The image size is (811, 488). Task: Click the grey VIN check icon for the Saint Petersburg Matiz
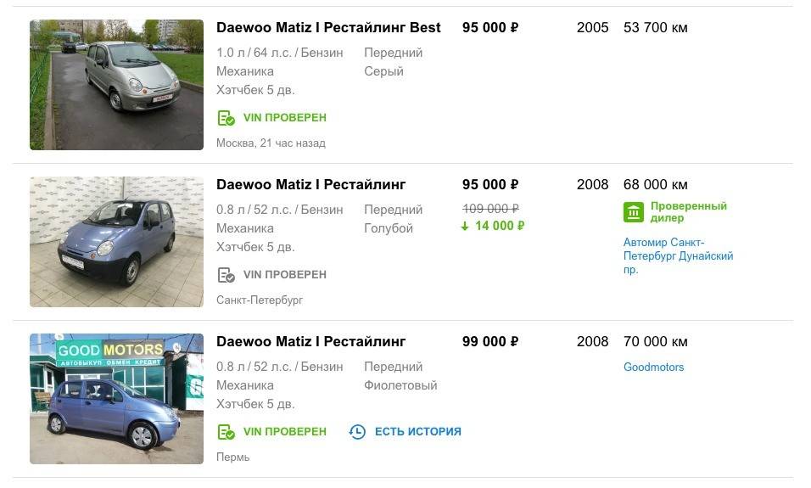point(226,275)
